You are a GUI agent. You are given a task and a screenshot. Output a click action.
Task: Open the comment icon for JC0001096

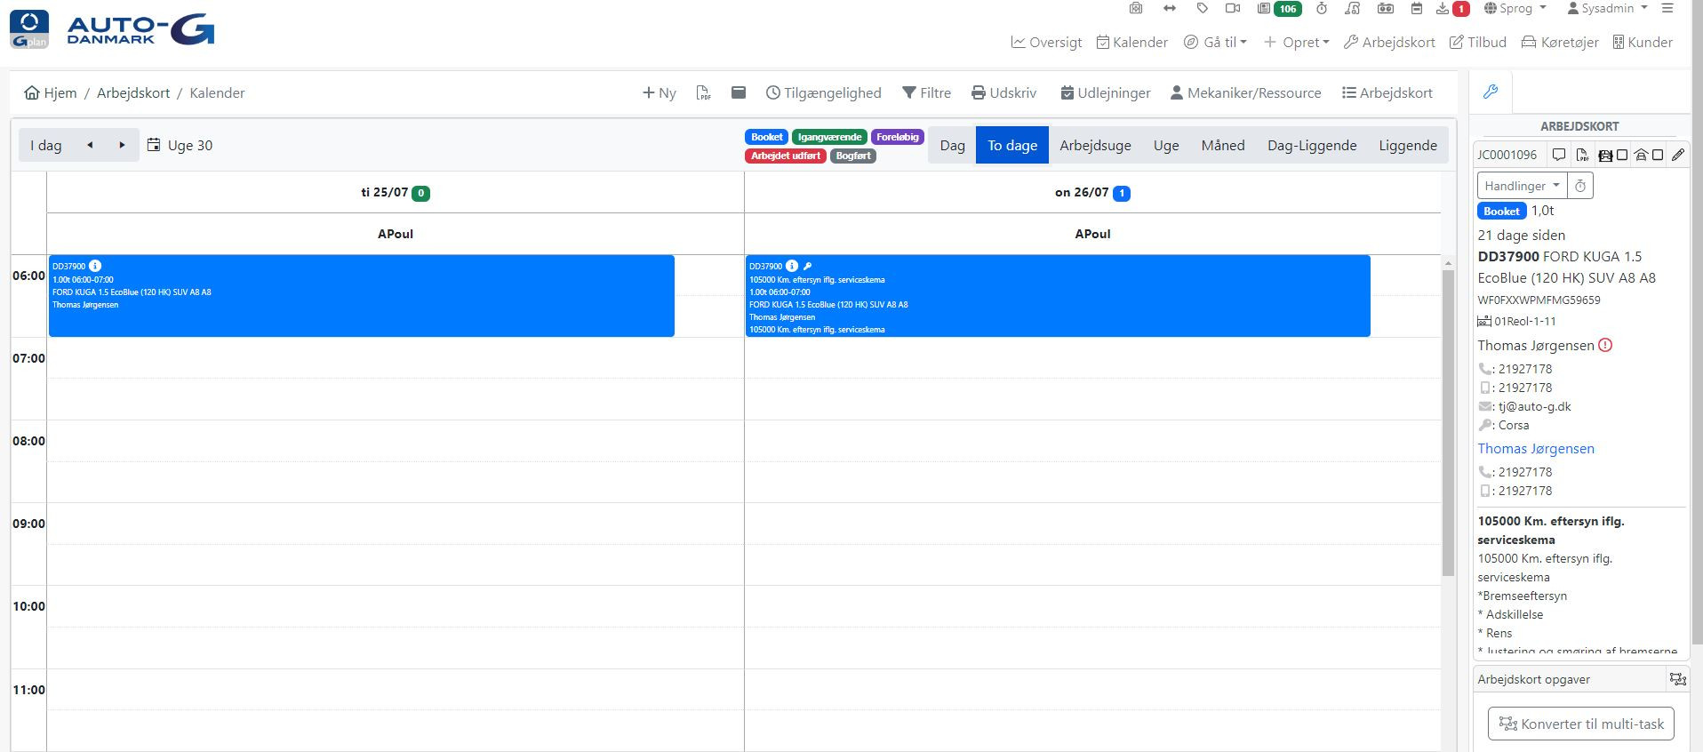pos(1559,155)
